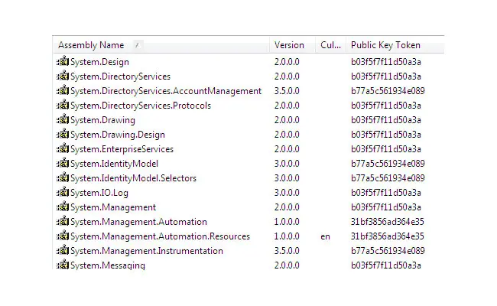Image resolution: width=497 pixels, height=306 pixels.
Task: Sort by the Assembly Name column header
Action: 161,45
